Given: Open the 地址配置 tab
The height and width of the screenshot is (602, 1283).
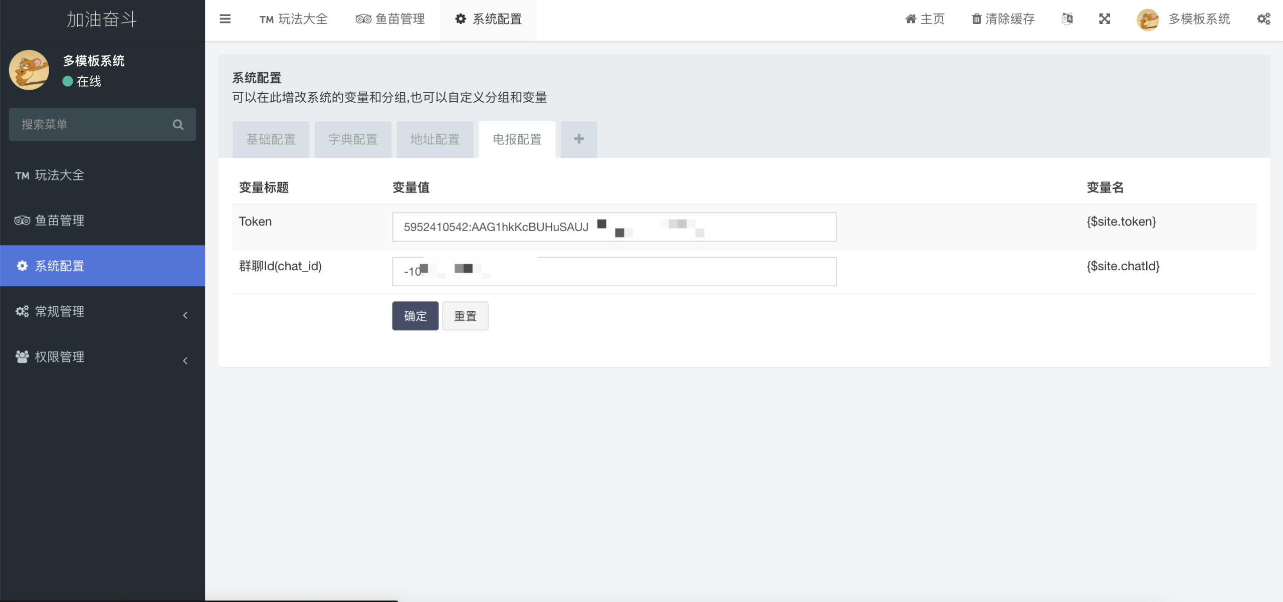Looking at the screenshot, I should click(435, 139).
